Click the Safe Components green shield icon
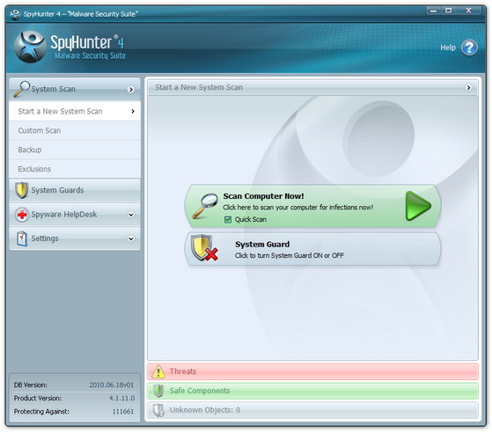This screenshot has width=492, height=432. coord(158,391)
